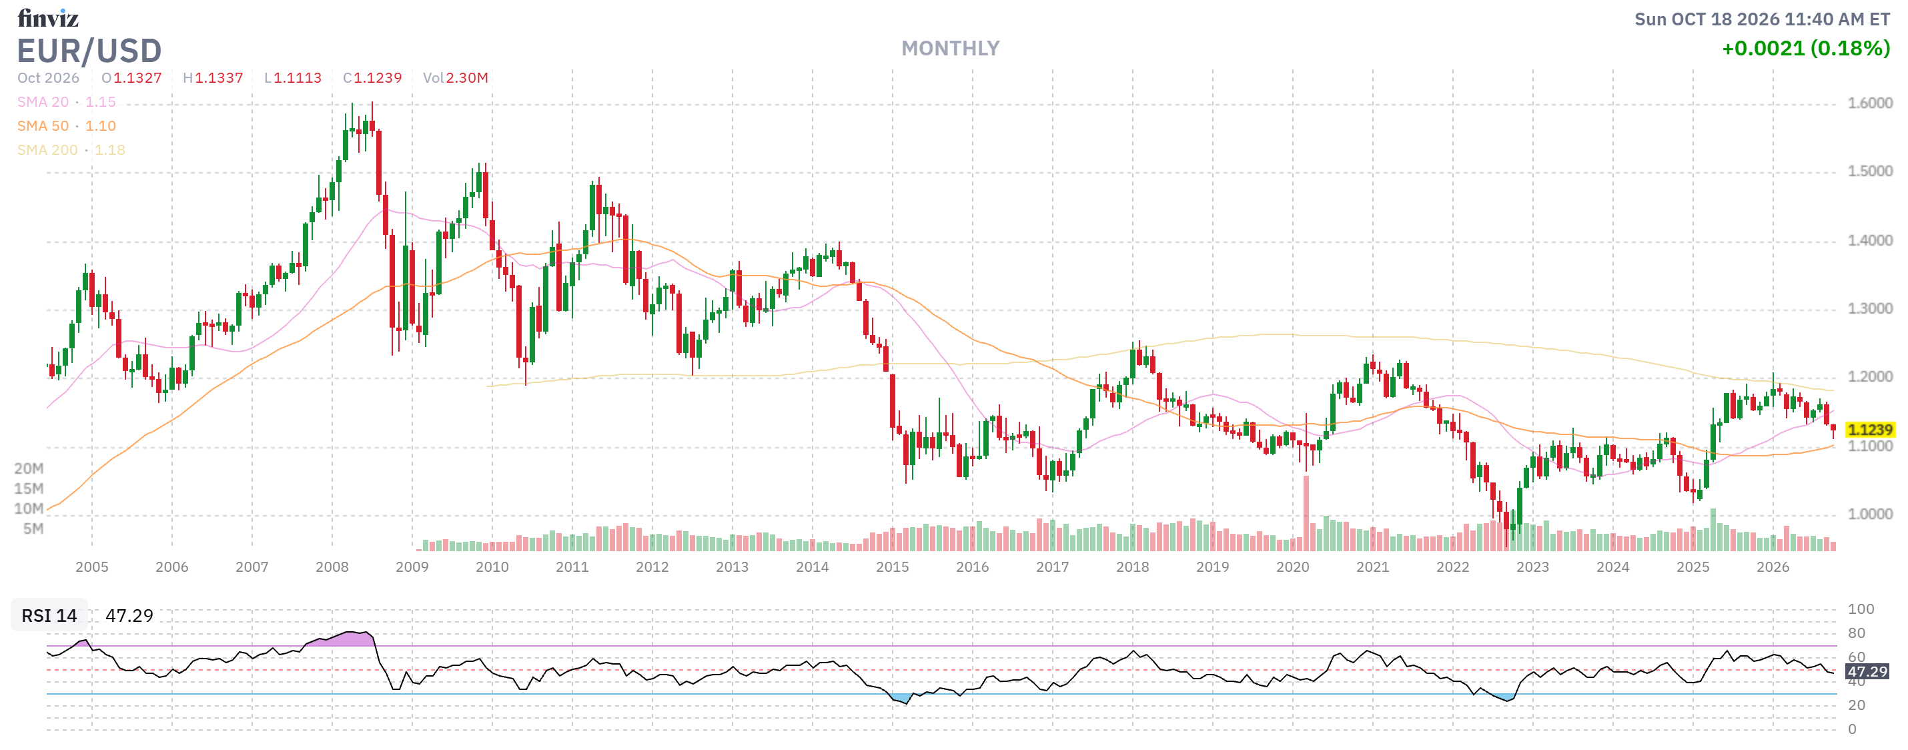Click the 2012 year label on the time axis

(x=652, y=567)
